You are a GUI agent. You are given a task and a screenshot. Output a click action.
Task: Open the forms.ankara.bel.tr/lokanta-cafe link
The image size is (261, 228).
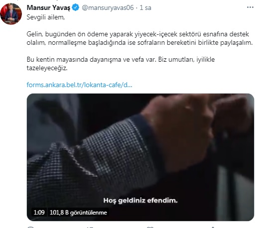point(79,85)
